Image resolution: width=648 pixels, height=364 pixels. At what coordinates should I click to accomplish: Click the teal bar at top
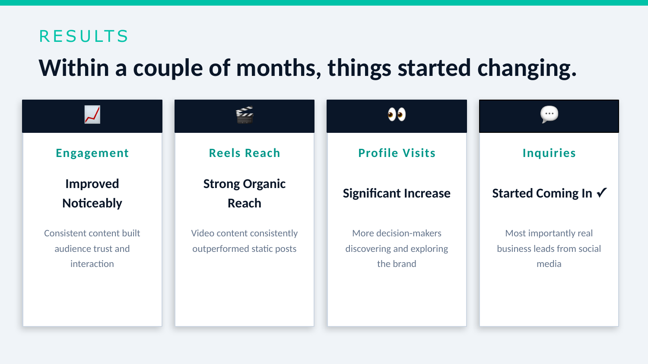(324, 3)
